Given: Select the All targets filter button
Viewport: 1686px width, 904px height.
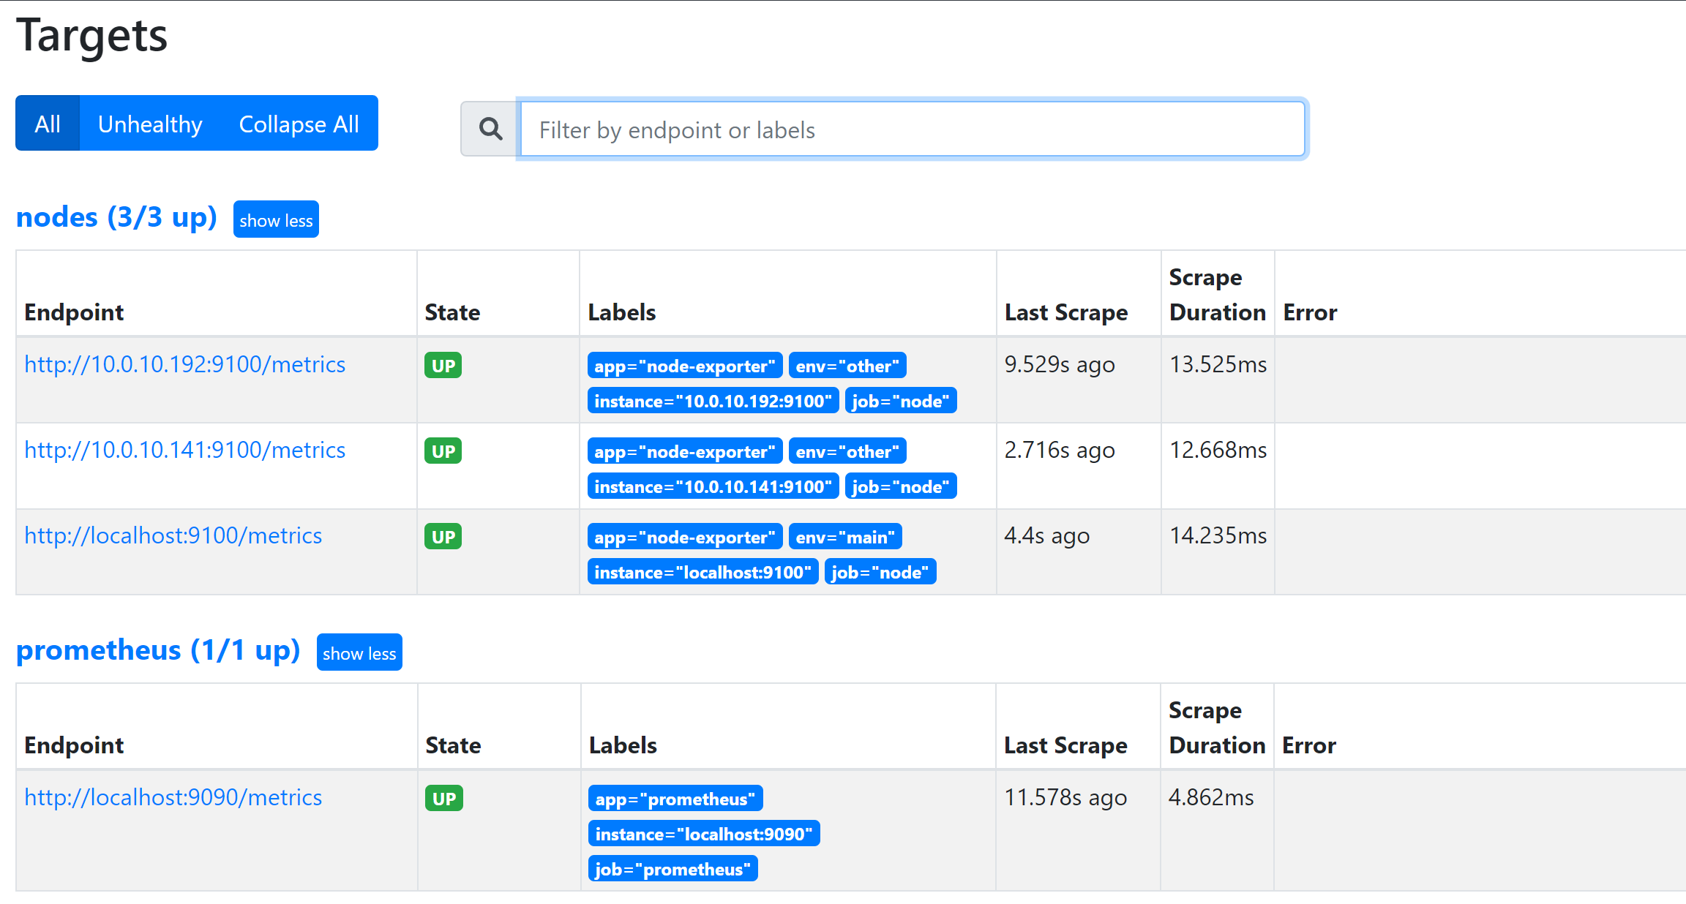Looking at the screenshot, I should (48, 124).
